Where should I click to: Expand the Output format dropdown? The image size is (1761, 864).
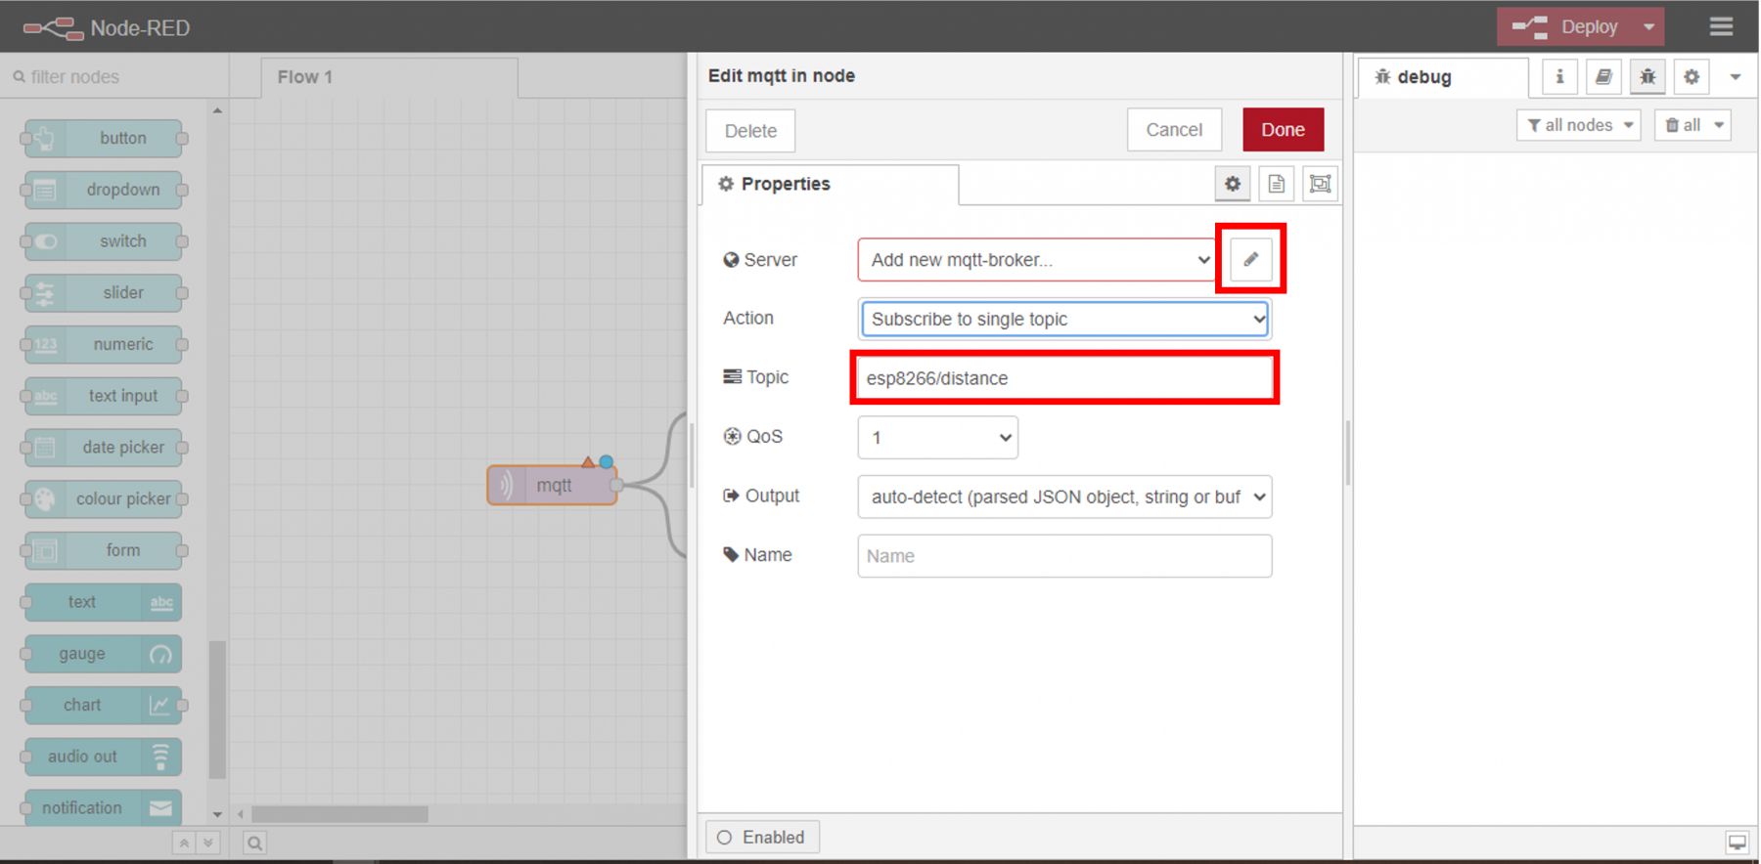tap(1064, 497)
